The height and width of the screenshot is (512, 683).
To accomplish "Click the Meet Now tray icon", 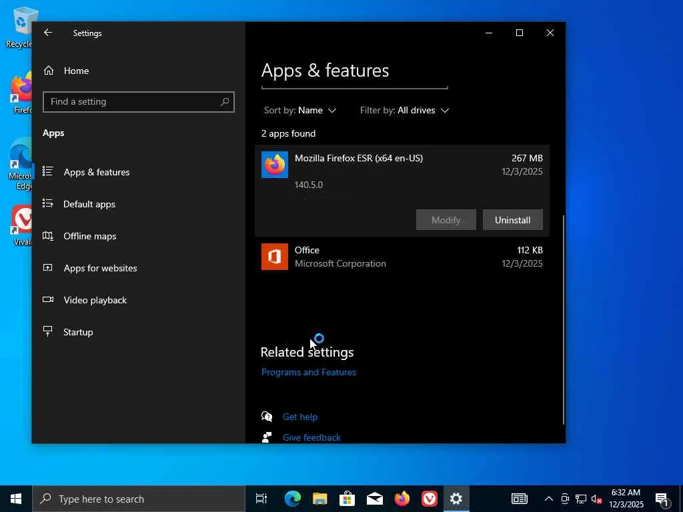I will [565, 499].
